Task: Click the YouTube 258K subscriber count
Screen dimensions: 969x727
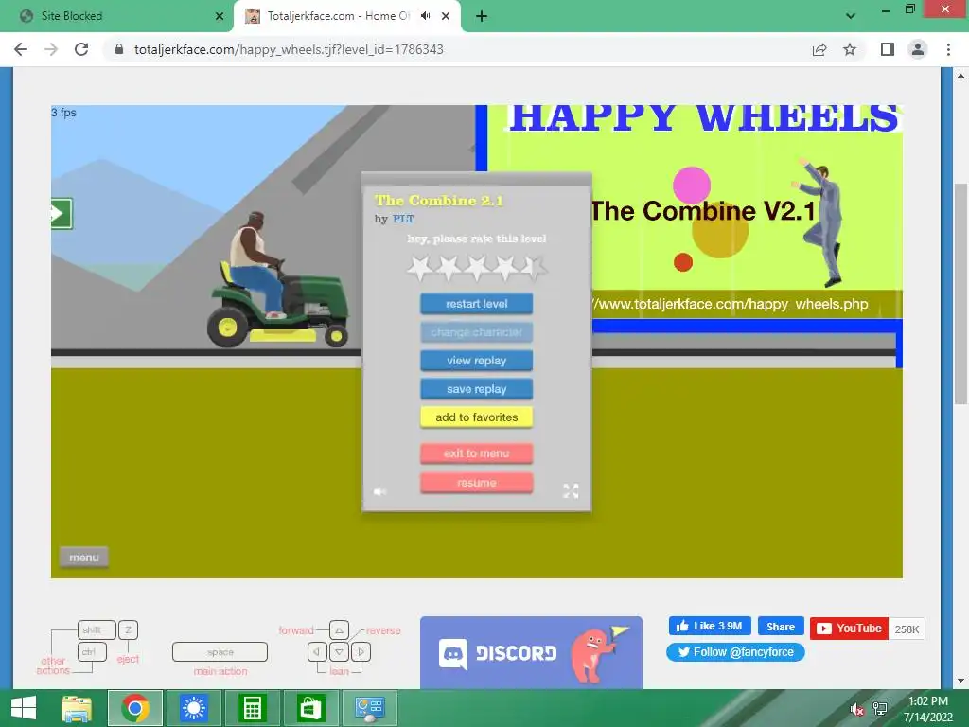Action: (x=907, y=629)
